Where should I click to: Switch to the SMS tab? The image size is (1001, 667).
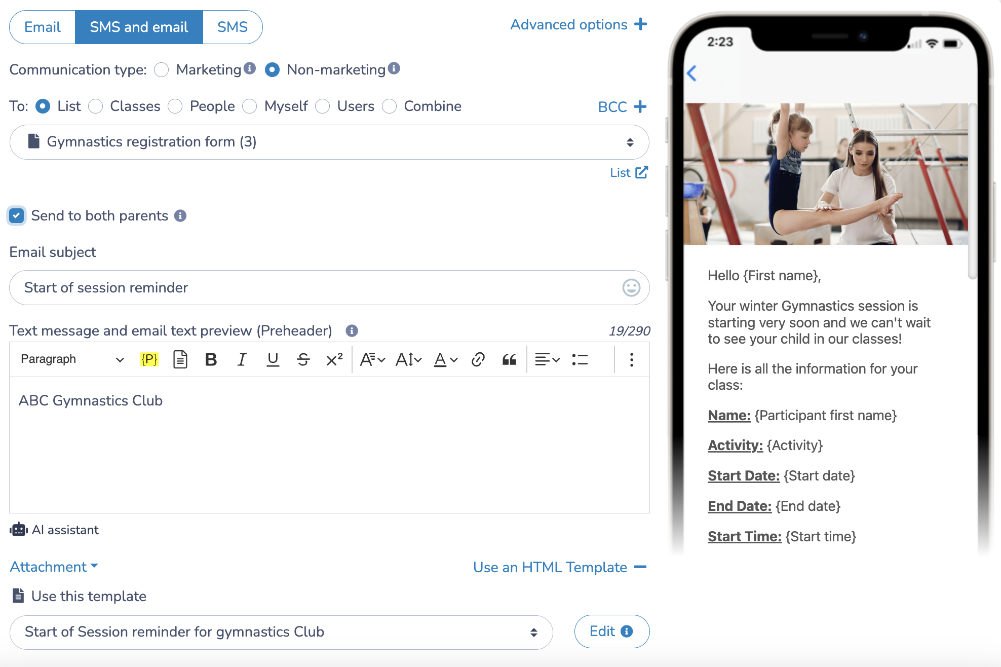pos(233,27)
